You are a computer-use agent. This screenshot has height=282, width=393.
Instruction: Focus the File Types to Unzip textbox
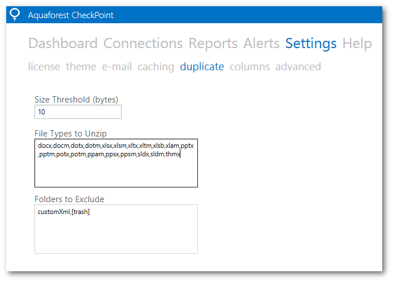[116, 170]
